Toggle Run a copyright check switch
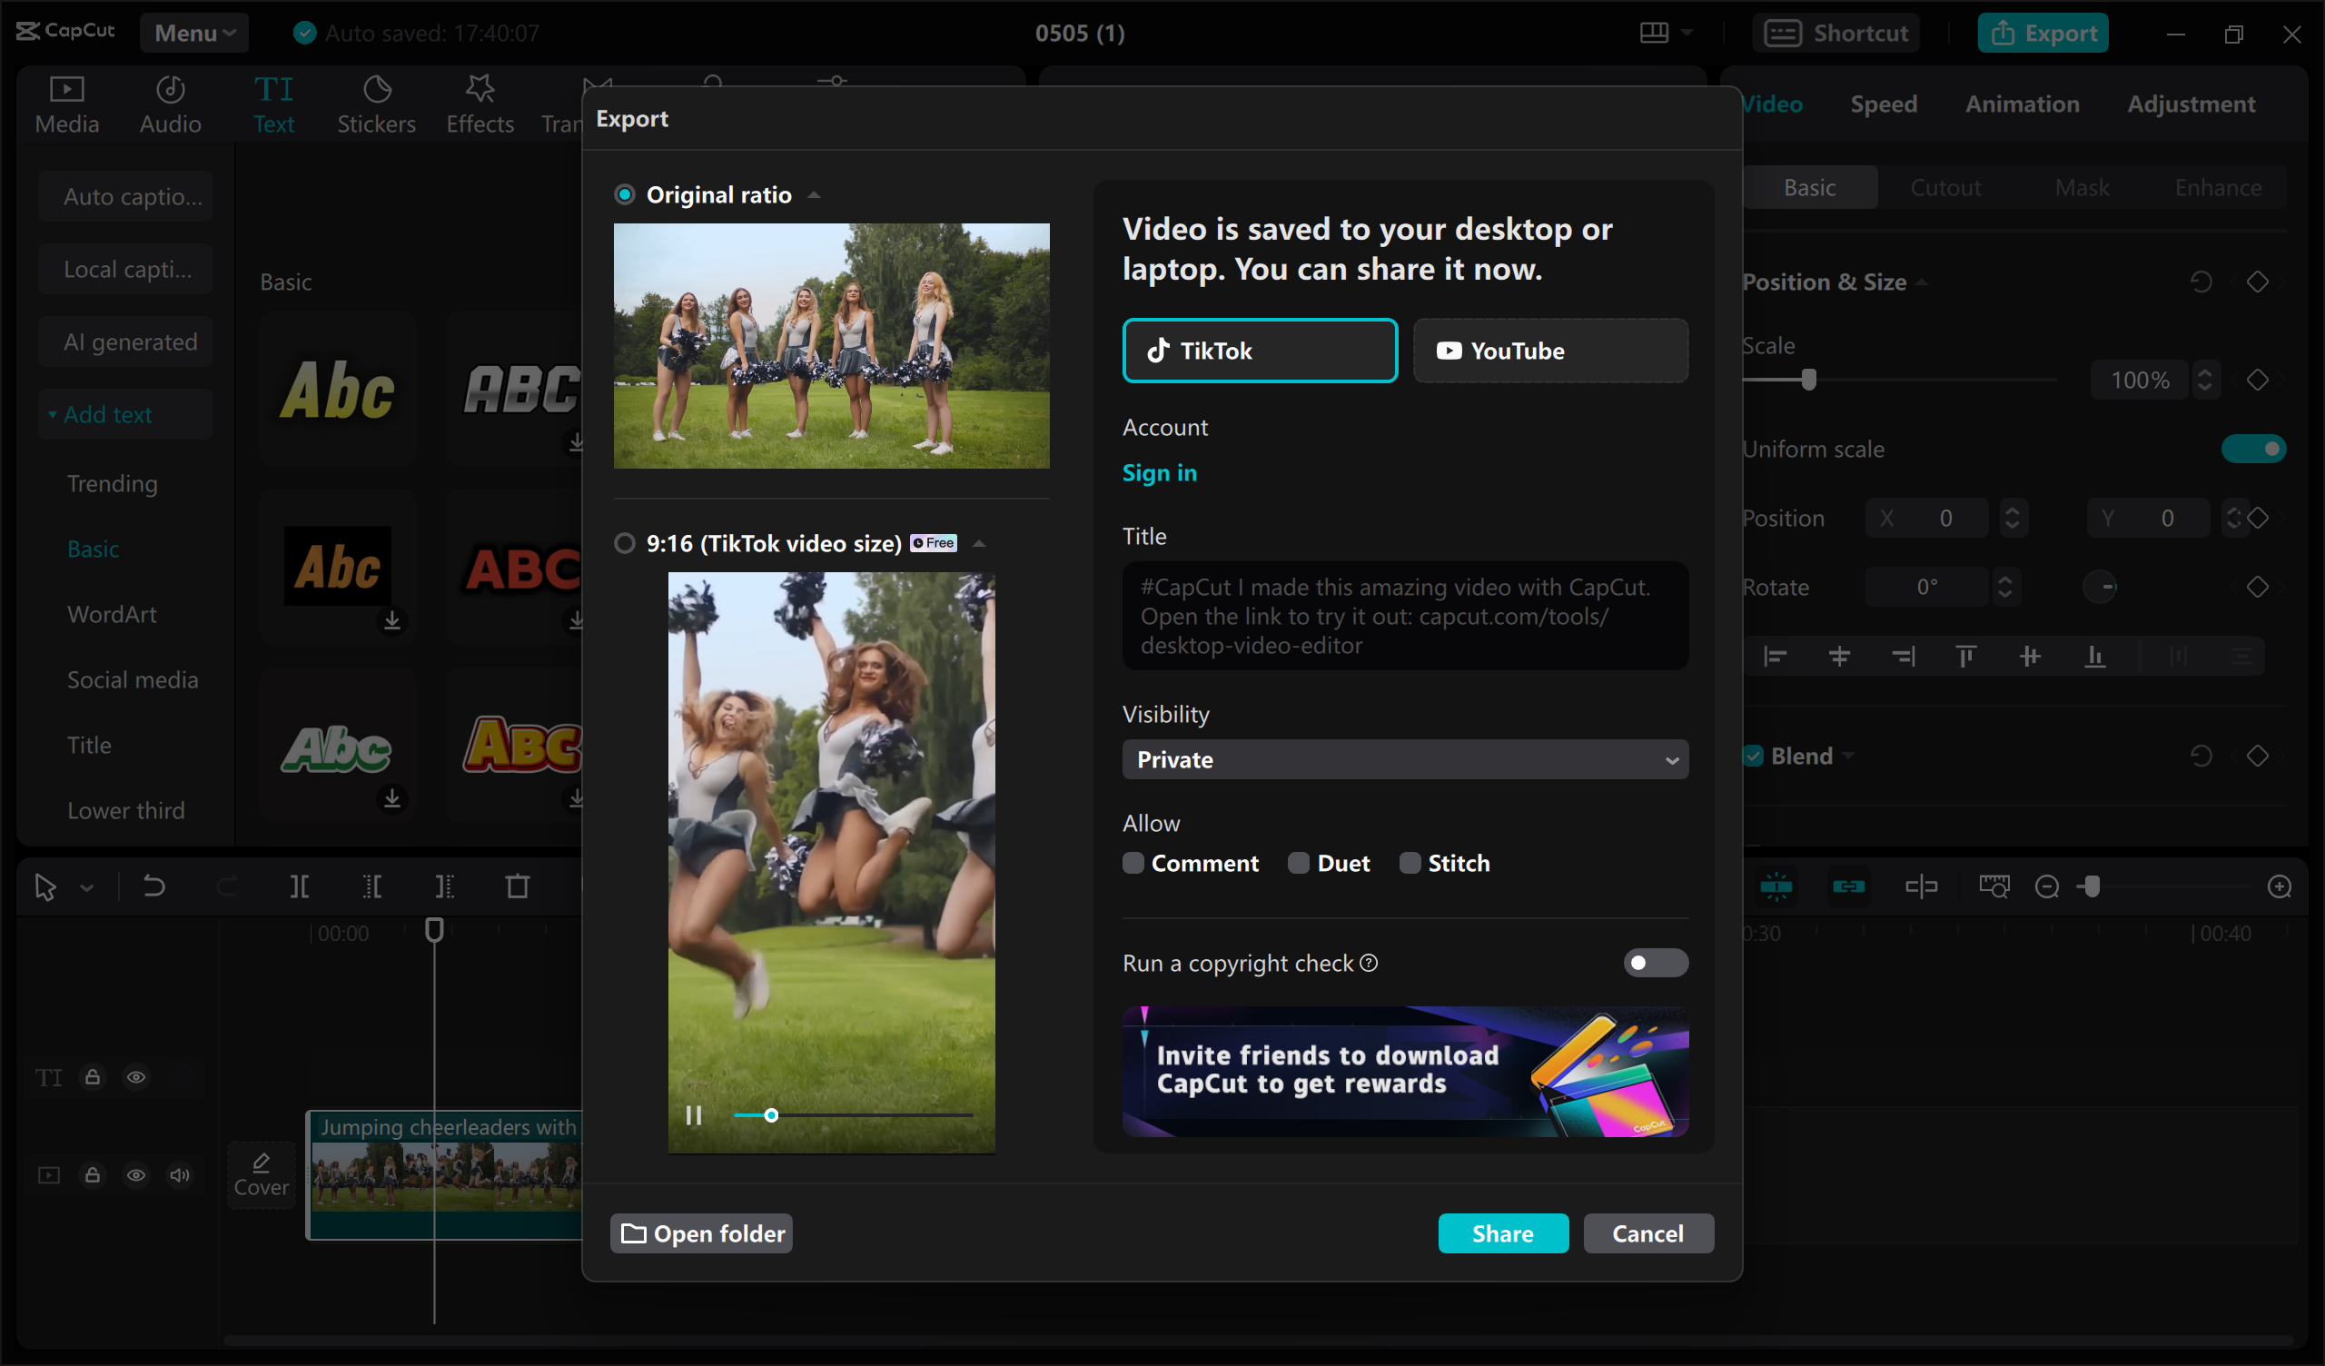Image resolution: width=2325 pixels, height=1366 pixels. (x=1655, y=963)
